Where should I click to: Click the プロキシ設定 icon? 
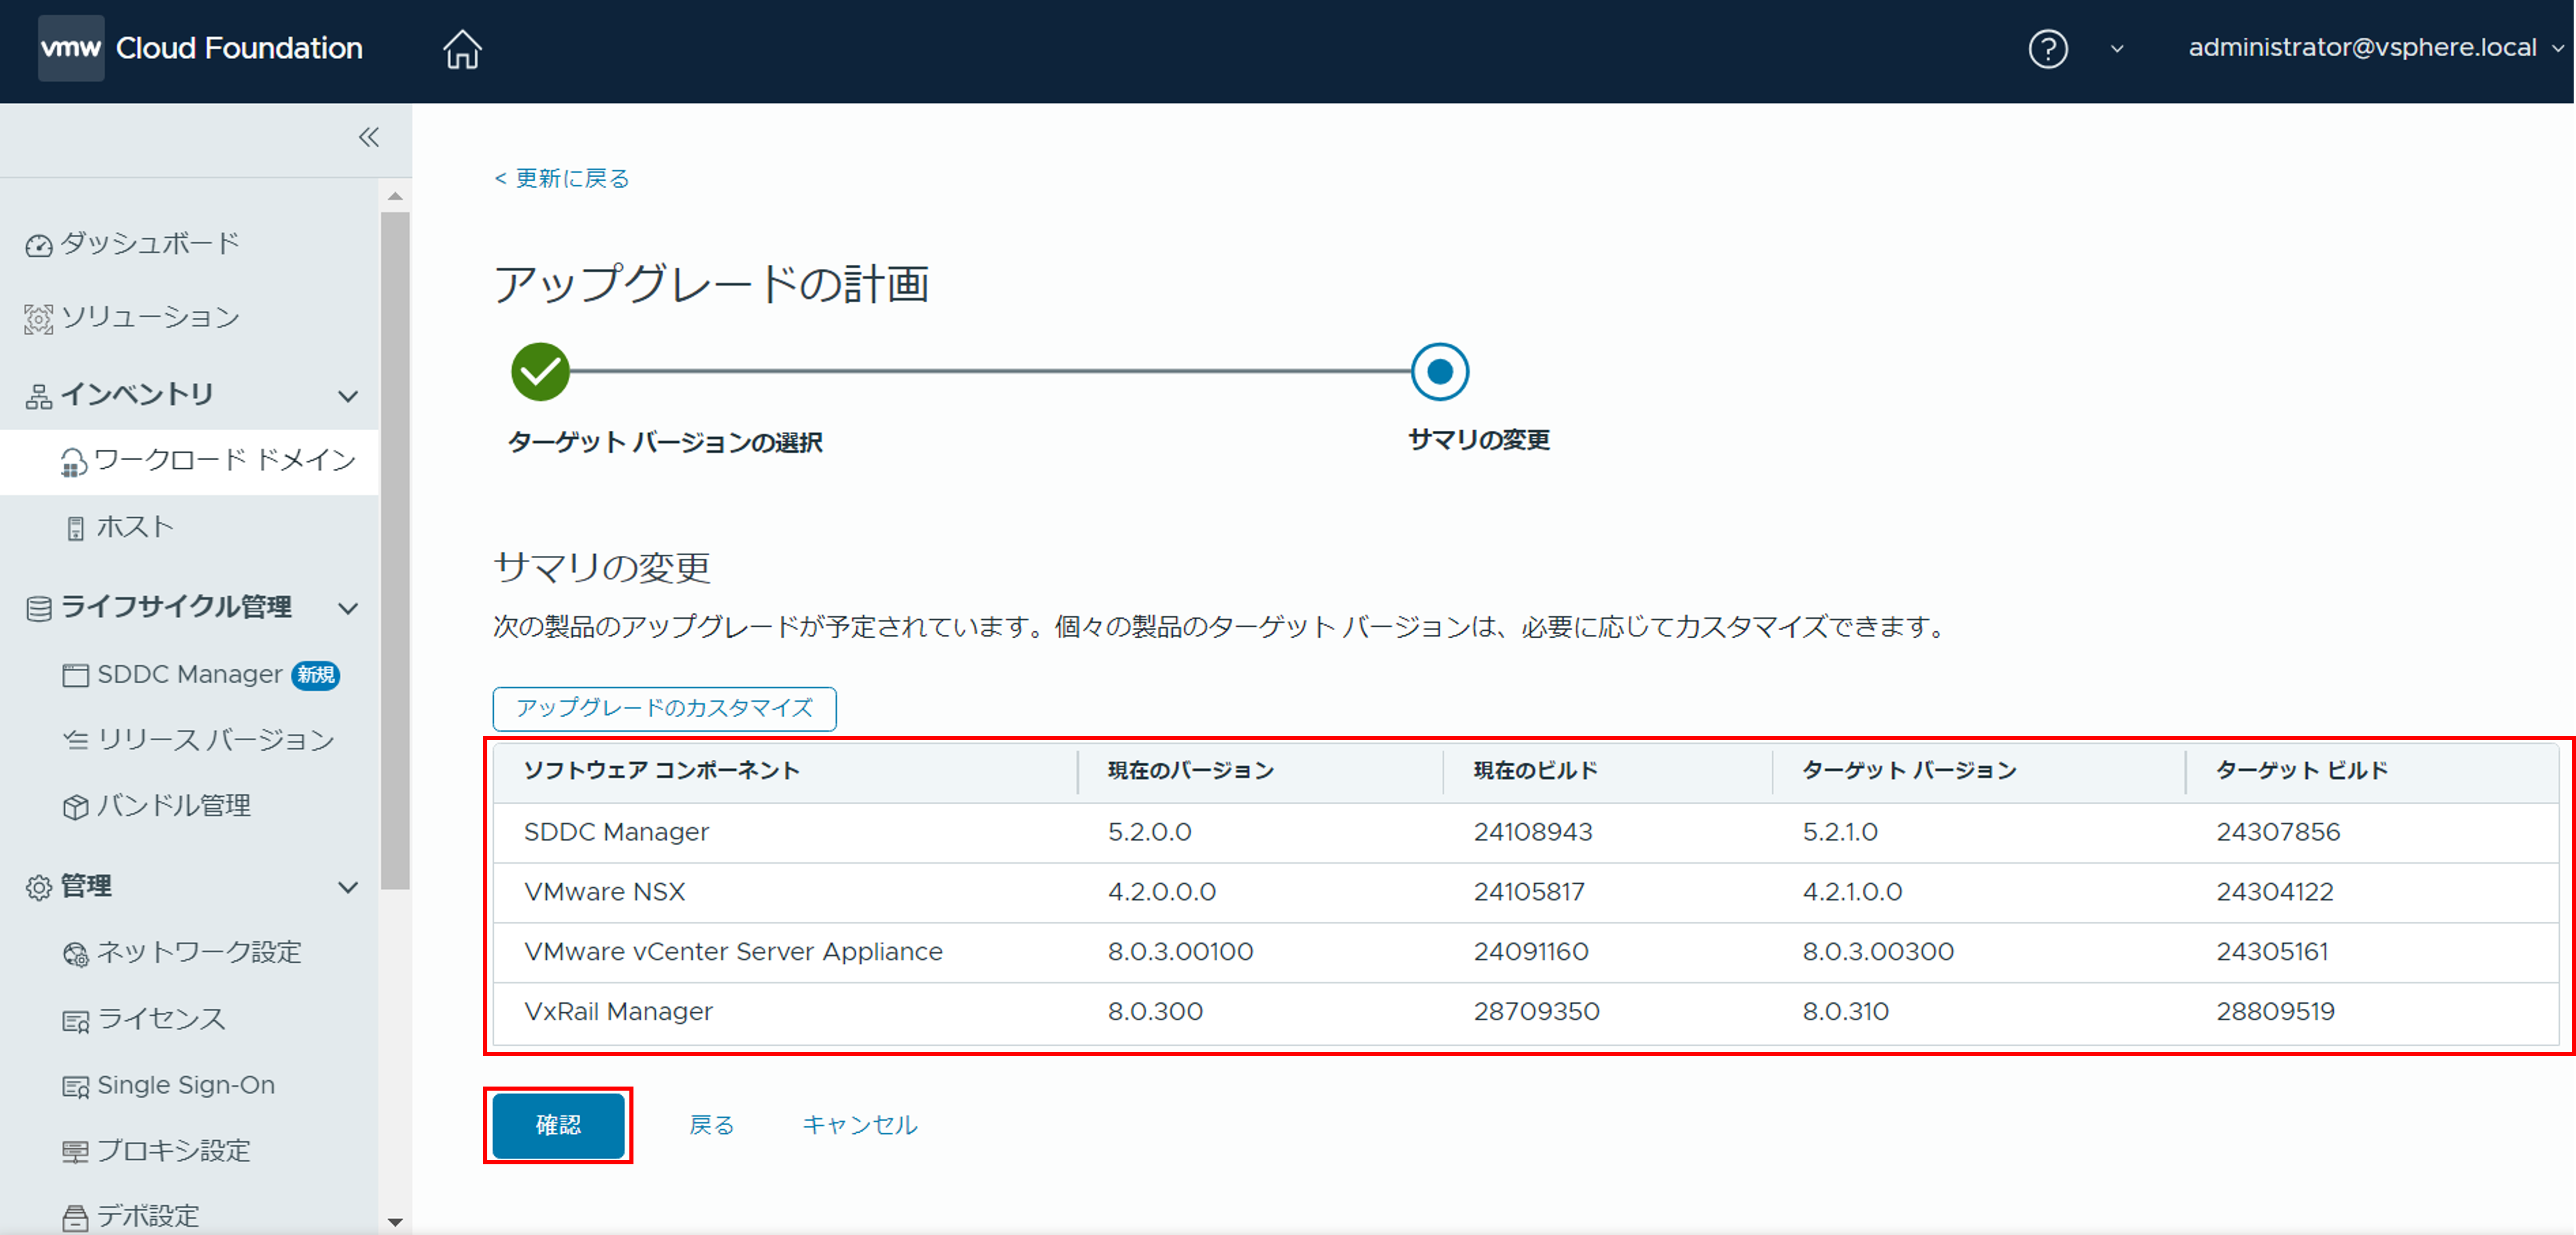[x=75, y=1152]
